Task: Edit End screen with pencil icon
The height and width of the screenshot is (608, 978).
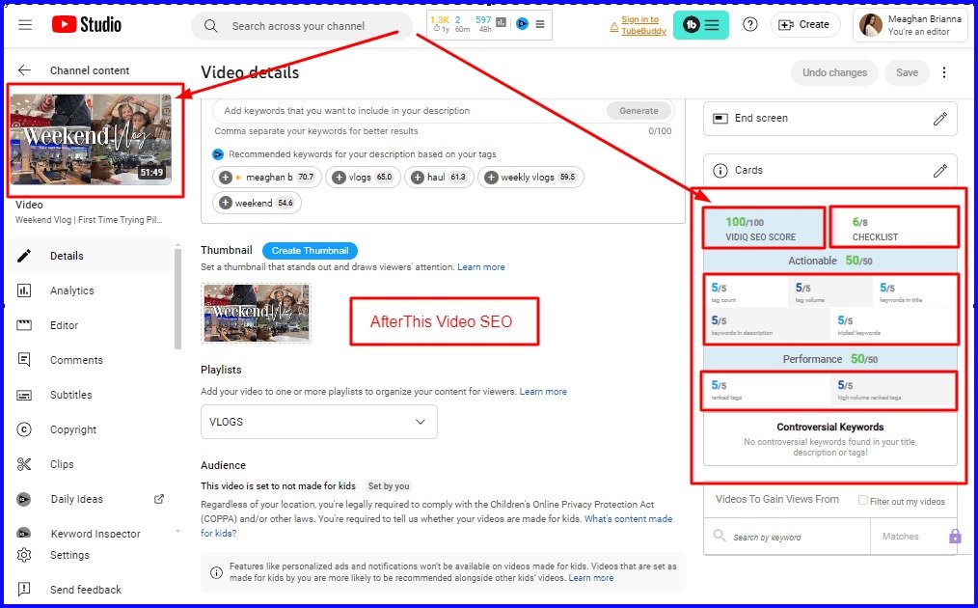Action: point(939,119)
